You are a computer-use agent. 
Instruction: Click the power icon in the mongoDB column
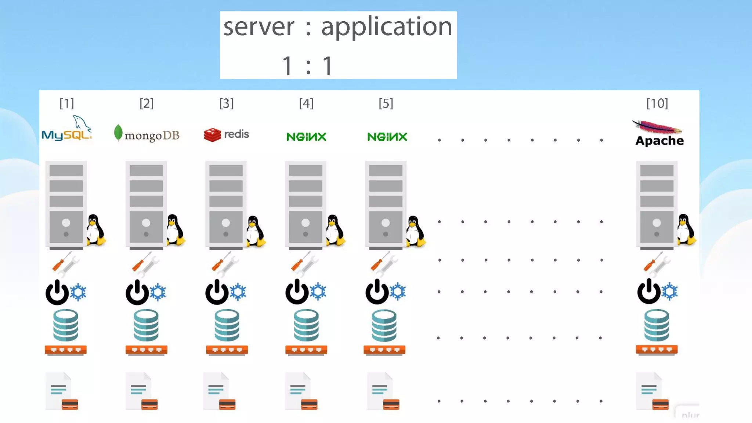tap(137, 292)
